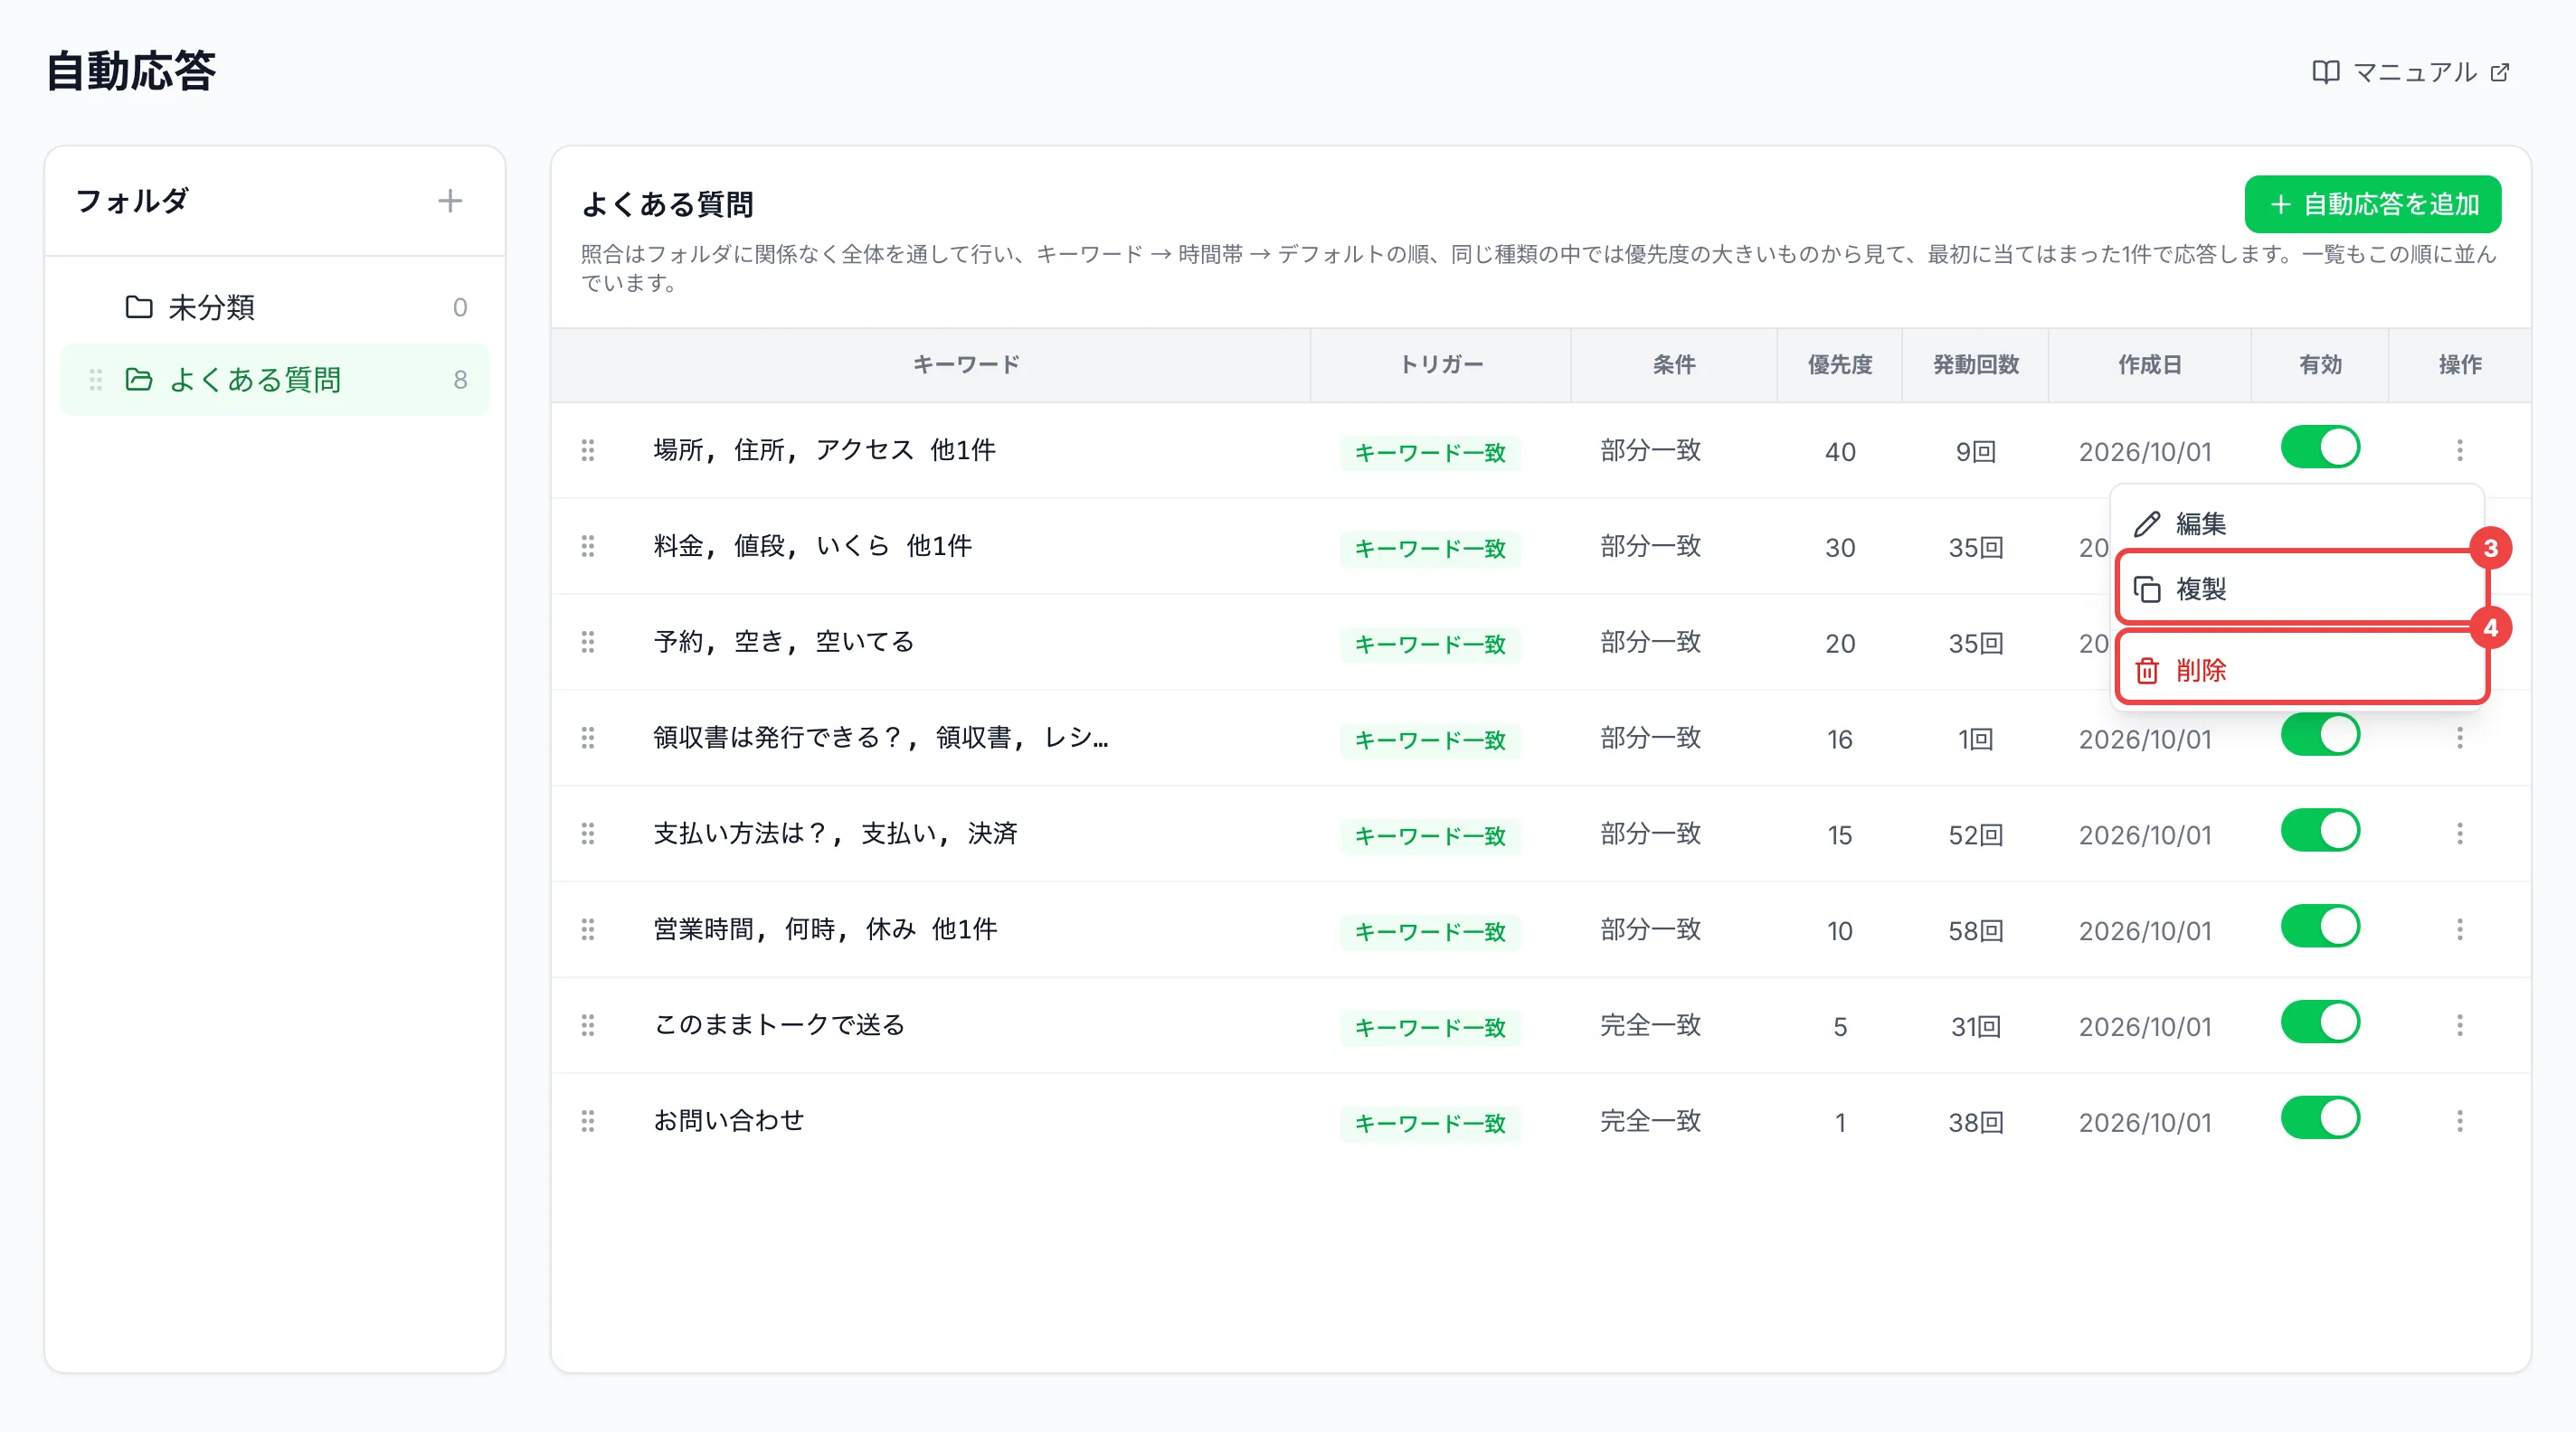The width and height of the screenshot is (2576, 1432).
Task: Click キーワード一致 badge in 料金 row
Action: coord(1430,549)
